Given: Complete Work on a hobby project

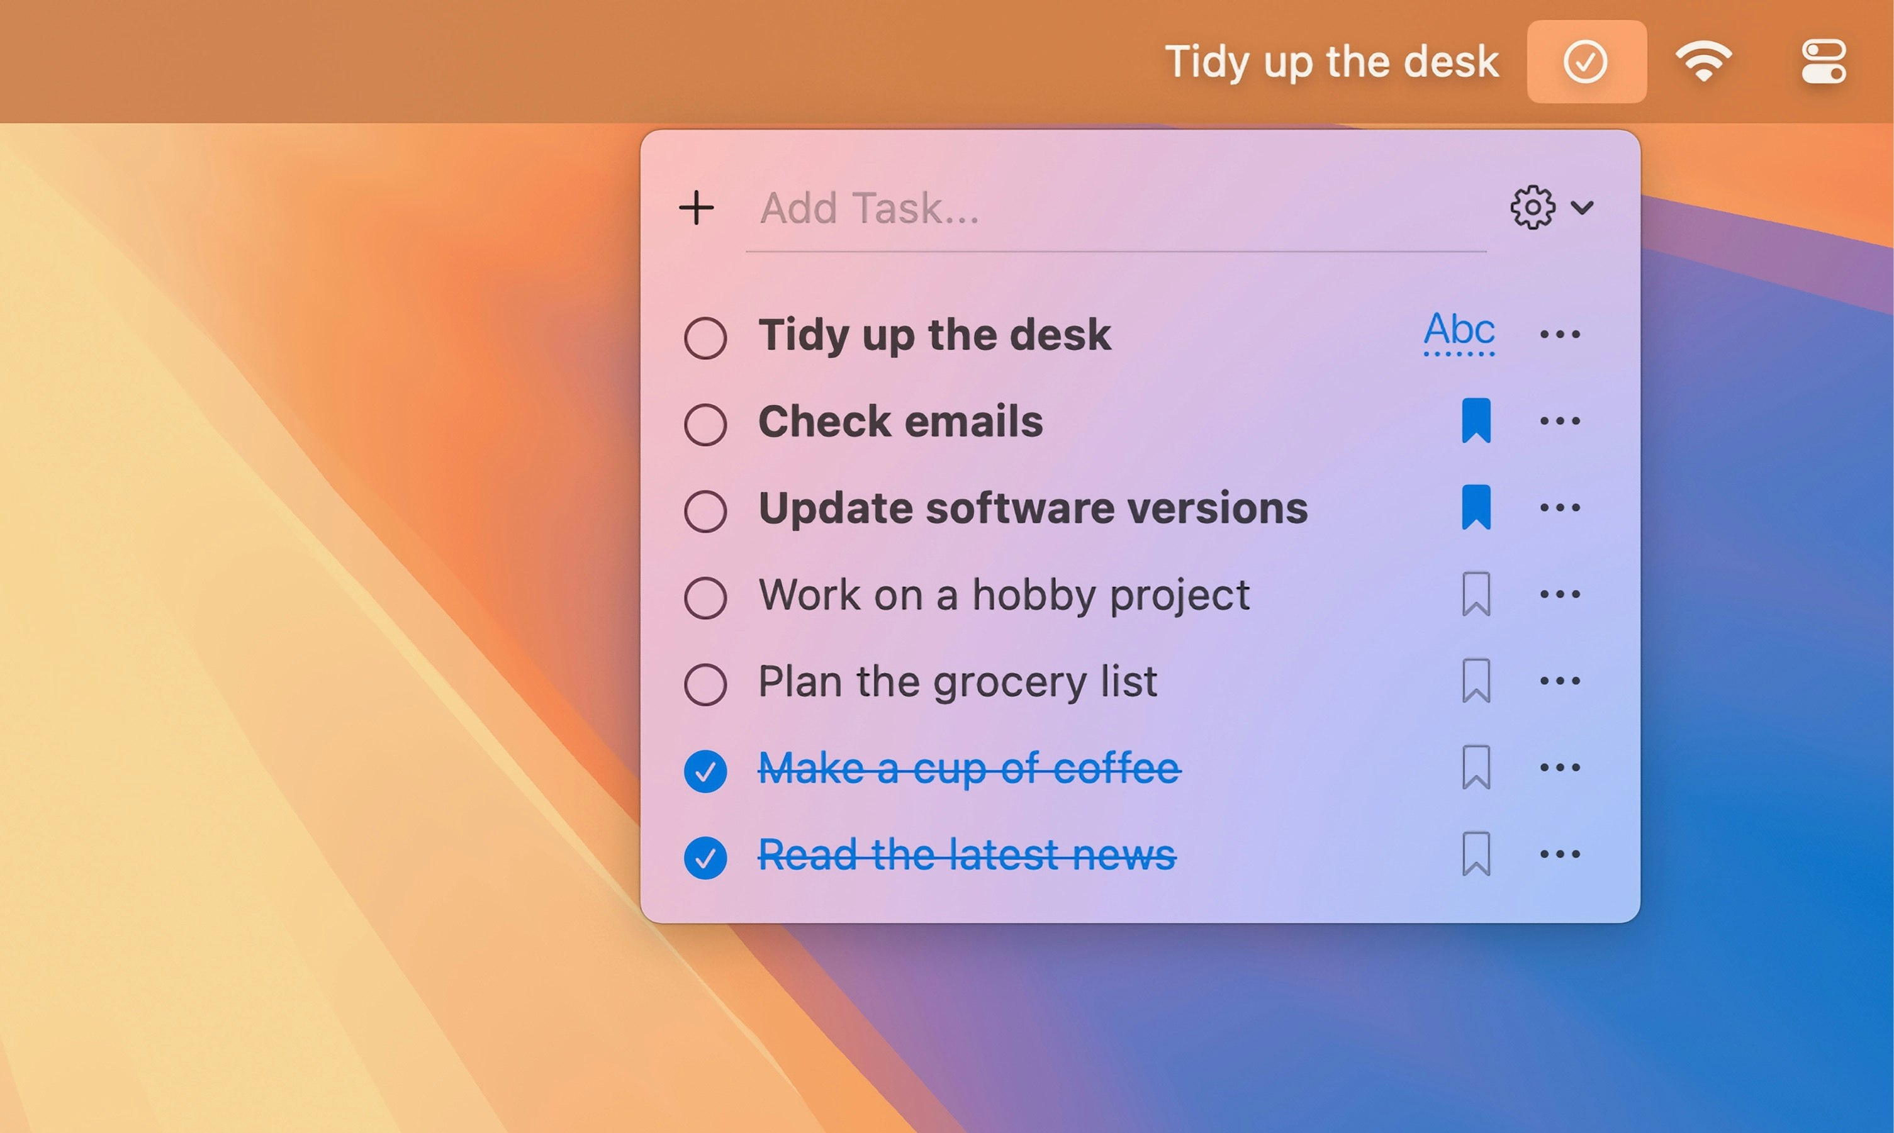Looking at the screenshot, I should (705, 597).
